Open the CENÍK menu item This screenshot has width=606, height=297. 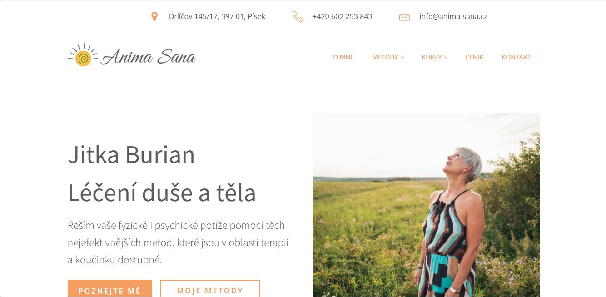(474, 57)
